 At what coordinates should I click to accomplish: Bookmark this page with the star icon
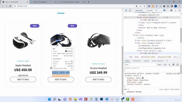coord(144,6)
